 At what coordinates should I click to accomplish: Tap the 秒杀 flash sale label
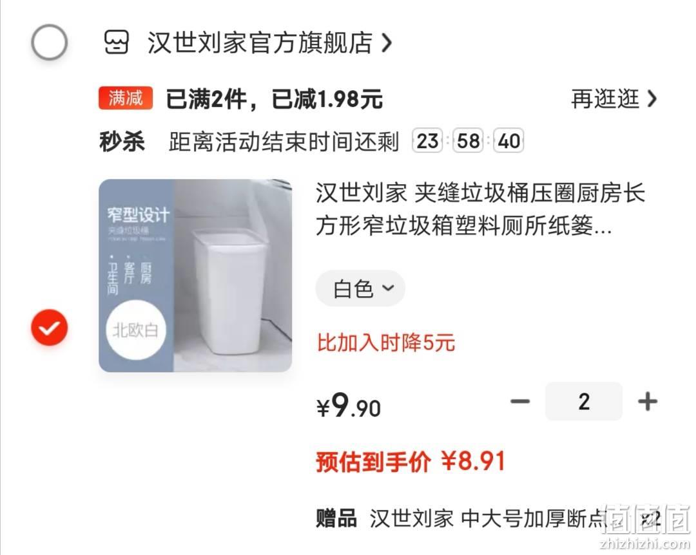coord(122,142)
